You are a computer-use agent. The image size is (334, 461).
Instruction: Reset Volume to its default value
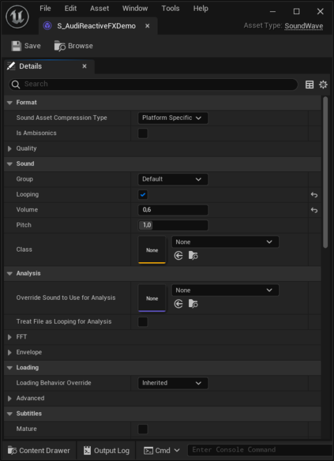[x=314, y=210]
